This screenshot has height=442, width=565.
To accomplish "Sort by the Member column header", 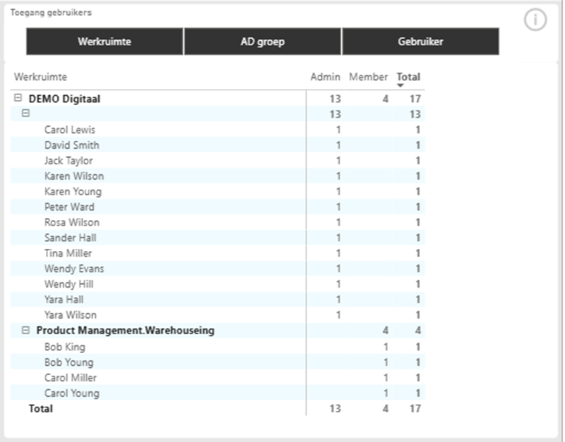I will pos(368,77).
